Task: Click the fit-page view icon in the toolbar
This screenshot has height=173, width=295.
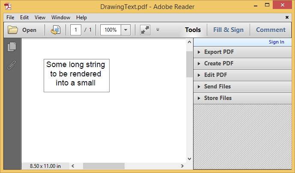Action: (145, 30)
